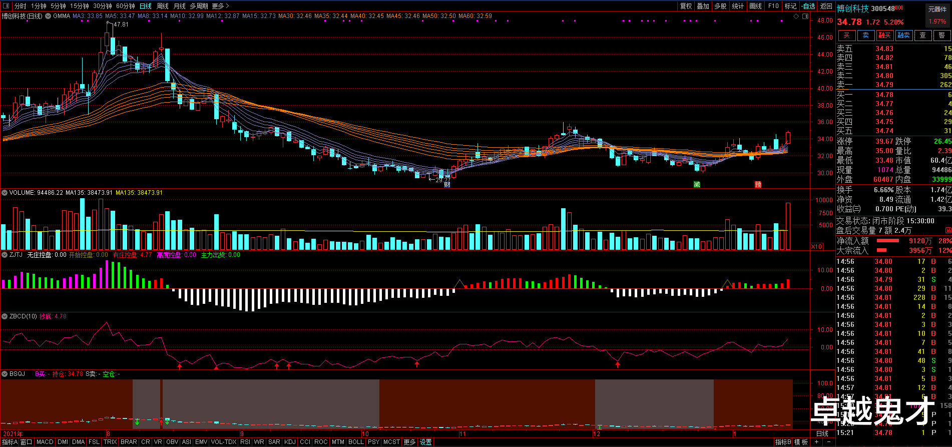The image size is (952, 447).
Task: Click the 警 alert button
Action: [941, 36]
